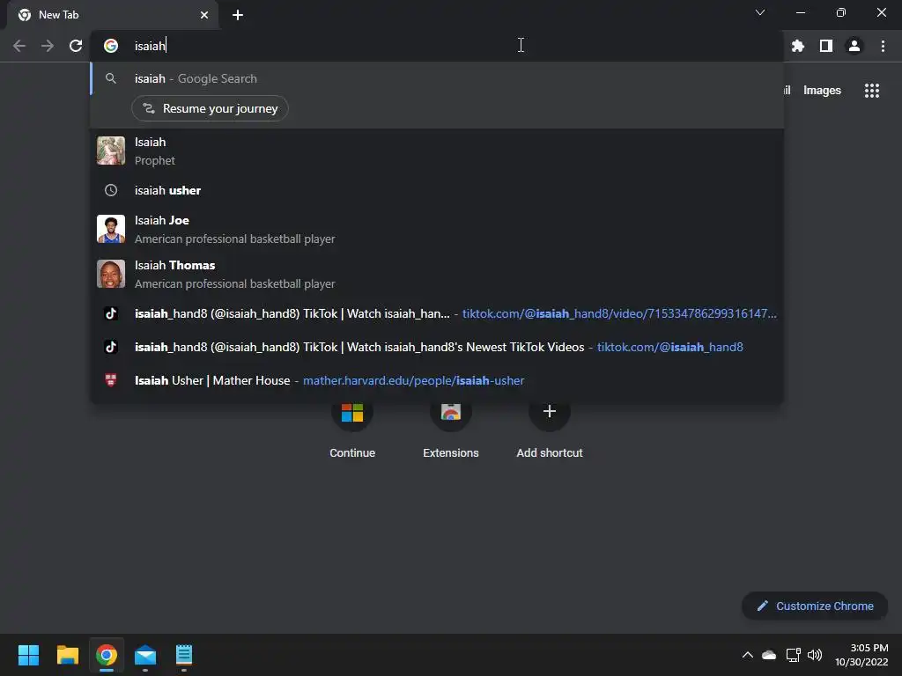Image resolution: width=902 pixels, height=676 pixels.
Task: Open the Extensions shortcut tile
Action: point(451,430)
